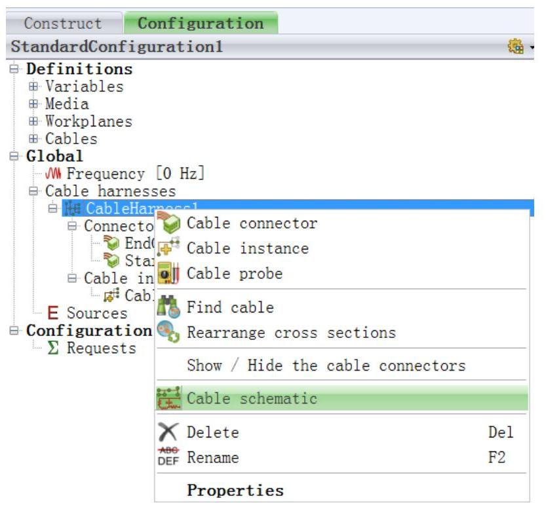Screen dimensions: 546x524
Task: Expand the Workplanes tree node
Action: tap(33, 121)
